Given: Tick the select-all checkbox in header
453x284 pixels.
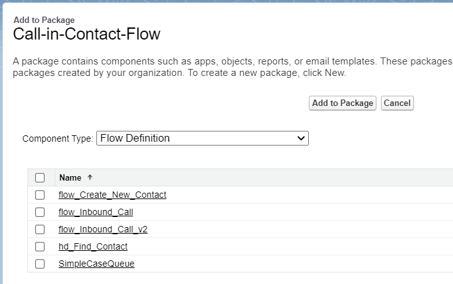Looking at the screenshot, I should [x=40, y=177].
